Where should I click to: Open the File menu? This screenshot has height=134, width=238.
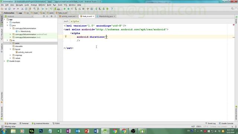2,5
